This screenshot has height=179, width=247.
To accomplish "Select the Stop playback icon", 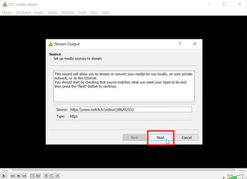I will pyautogui.click(x=19, y=176).
